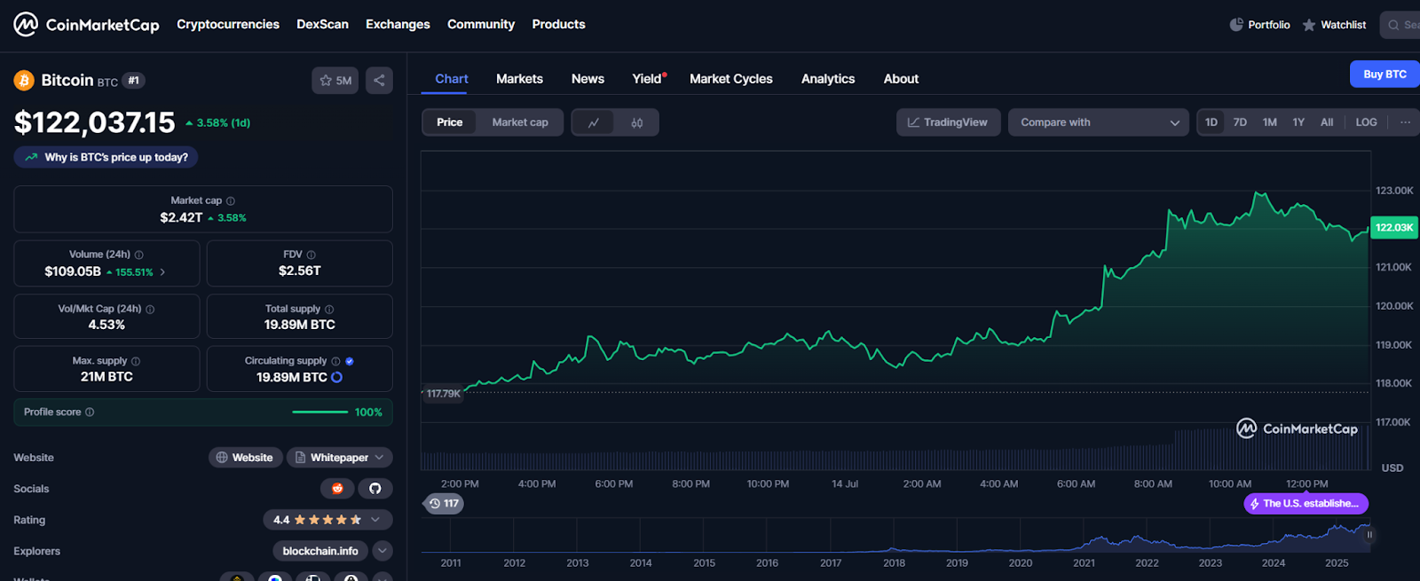The height and width of the screenshot is (581, 1420).
Task: Click the circulating supply ring indicator
Action: coord(336,378)
